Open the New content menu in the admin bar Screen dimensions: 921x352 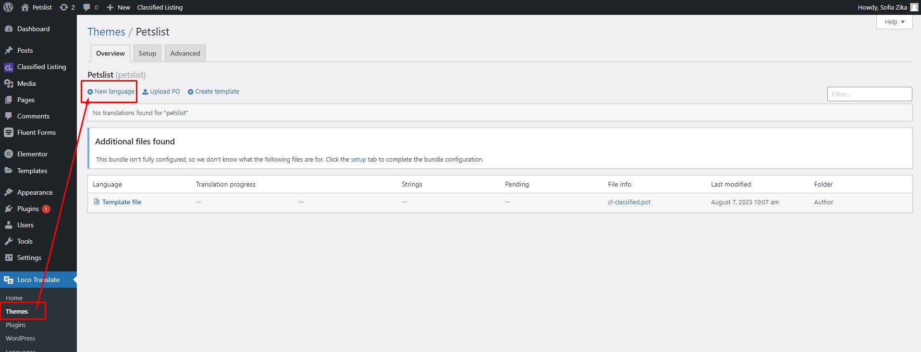[x=118, y=7]
